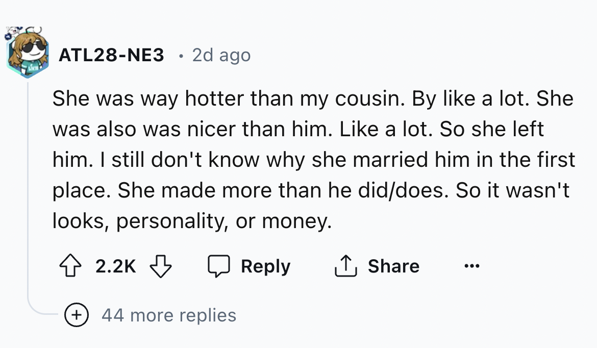Open the comment overflow options menu

(472, 265)
